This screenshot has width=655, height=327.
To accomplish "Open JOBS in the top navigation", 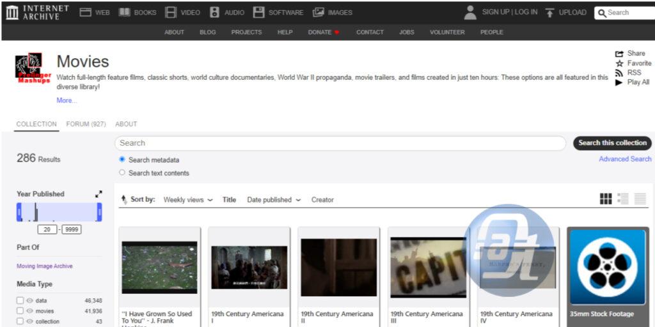I will point(406,32).
